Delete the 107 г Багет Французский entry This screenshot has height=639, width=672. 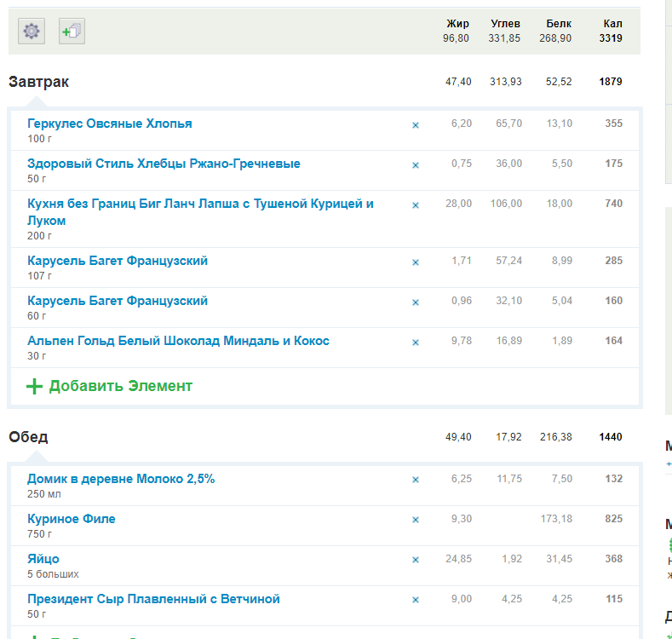pos(416,262)
